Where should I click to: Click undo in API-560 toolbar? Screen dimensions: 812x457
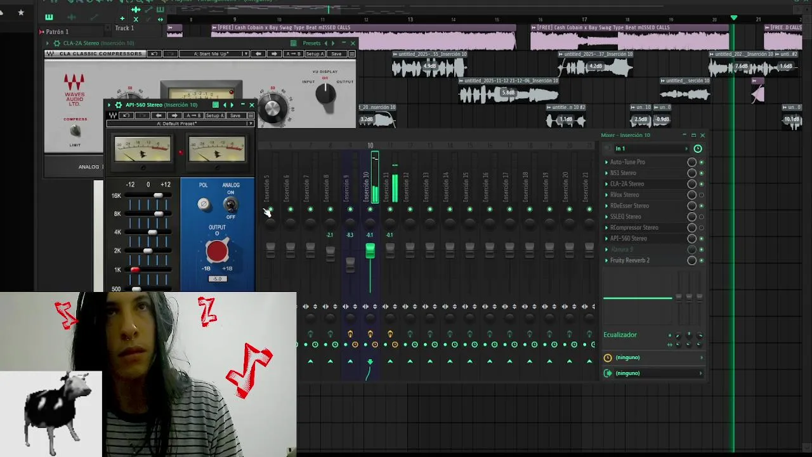(126, 116)
